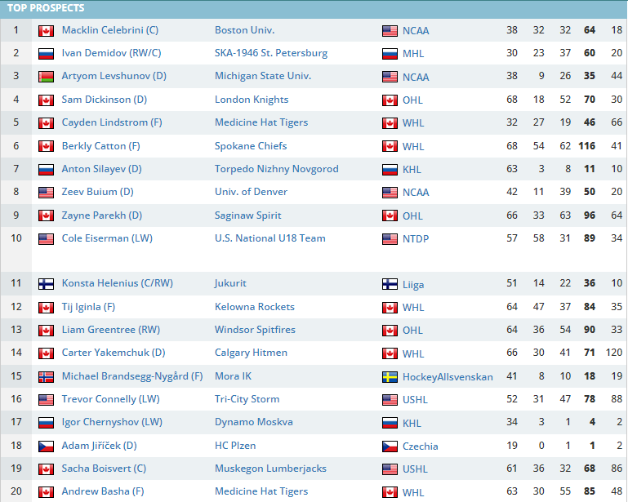
Task: Click Russia flag next to MHL
Action: point(390,54)
